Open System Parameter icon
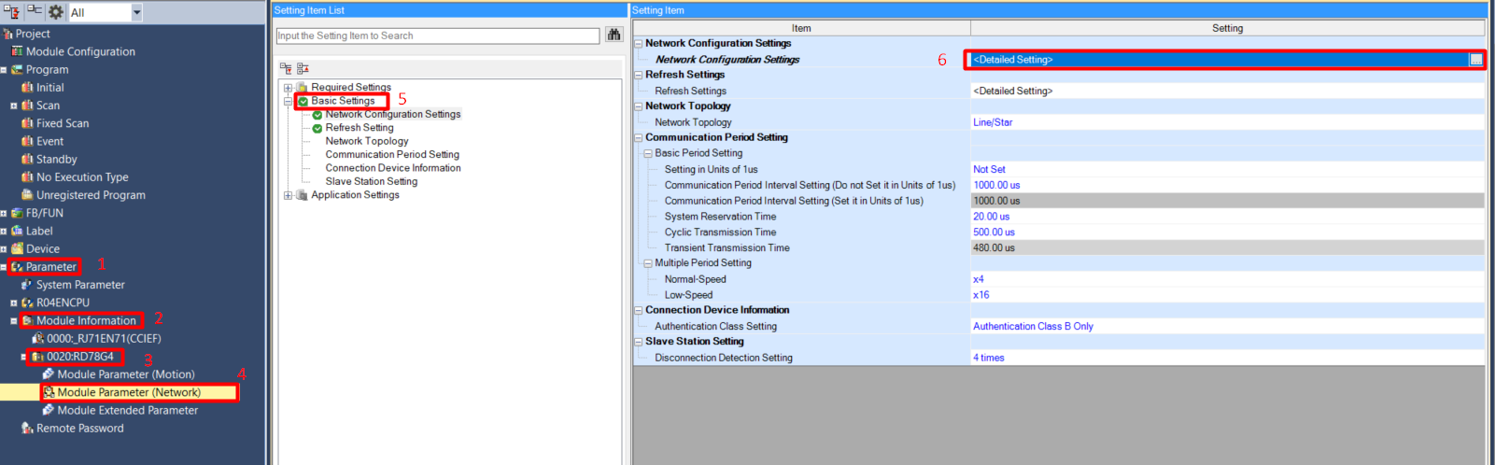The image size is (1495, 465). click(27, 285)
